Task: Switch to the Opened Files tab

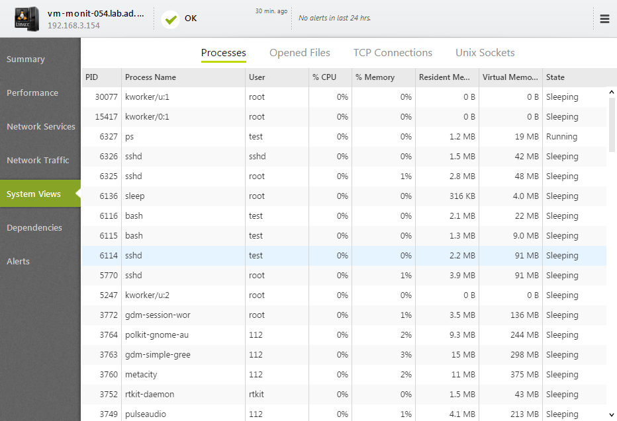Action: [x=299, y=53]
